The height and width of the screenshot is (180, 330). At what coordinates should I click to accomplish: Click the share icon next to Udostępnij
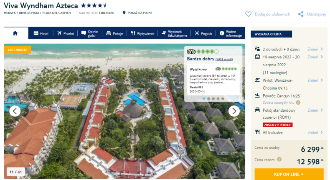pyautogui.click(x=301, y=14)
